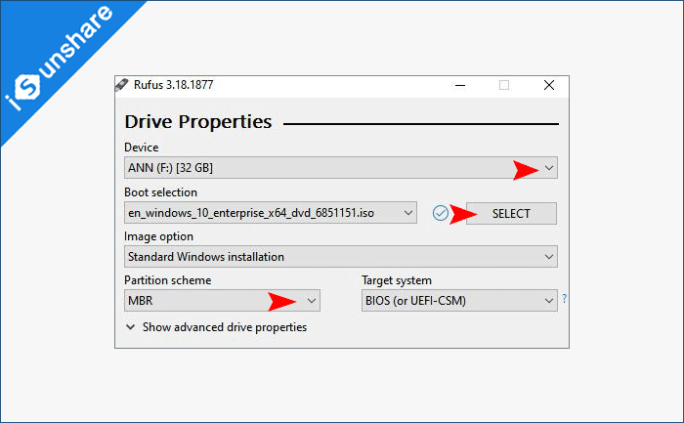
Task: Click the checkmark verify icon beside SELECT
Action: (440, 213)
